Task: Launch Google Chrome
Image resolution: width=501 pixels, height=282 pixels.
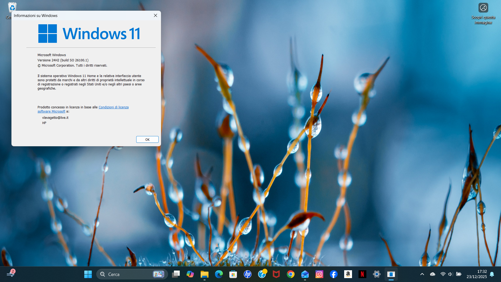Action: [x=290, y=274]
